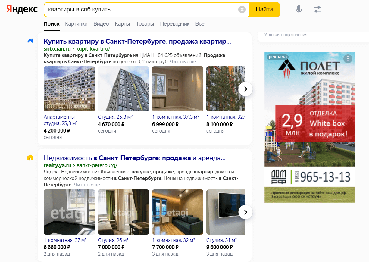Select the Поиск tab

(52, 24)
